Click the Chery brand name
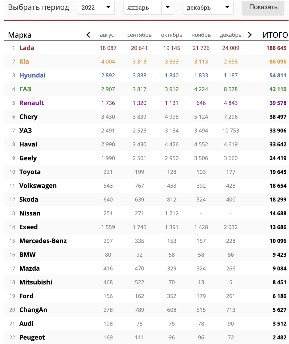This screenshot has width=289, height=344. [28, 117]
